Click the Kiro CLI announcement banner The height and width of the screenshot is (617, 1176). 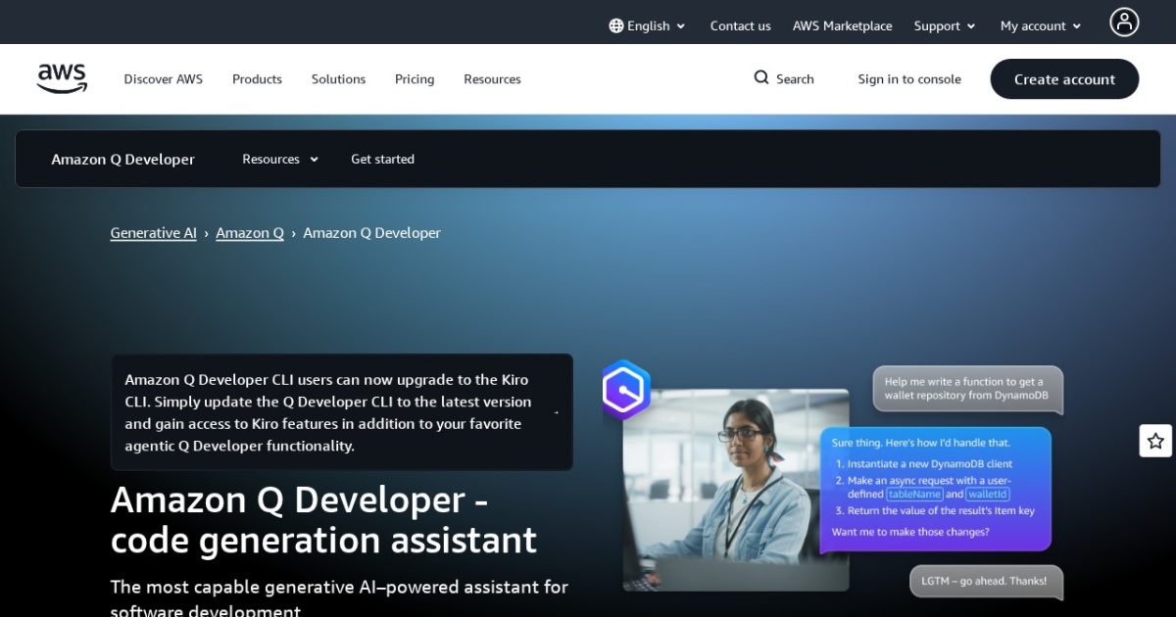pos(342,412)
